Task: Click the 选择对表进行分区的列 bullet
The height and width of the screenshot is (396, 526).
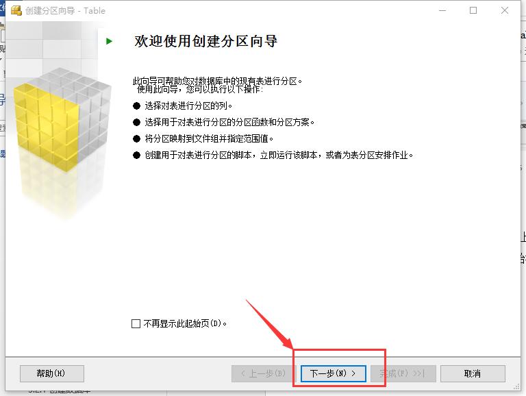Action: 182,106
